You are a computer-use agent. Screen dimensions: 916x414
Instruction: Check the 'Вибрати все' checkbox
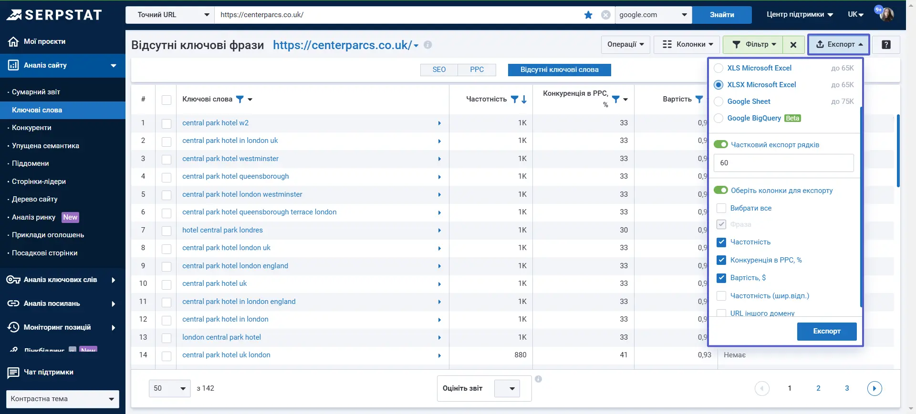[x=721, y=208]
